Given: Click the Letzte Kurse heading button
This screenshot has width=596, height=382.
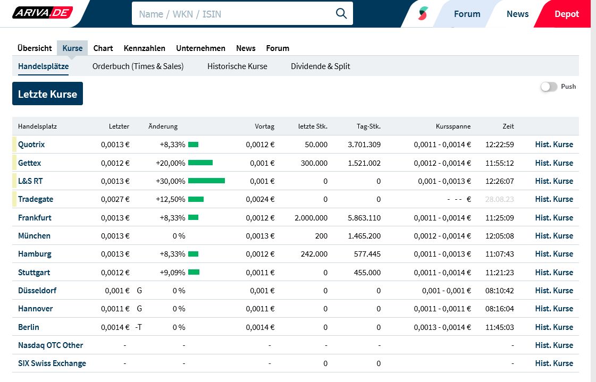Looking at the screenshot, I should pyautogui.click(x=48, y=94).
